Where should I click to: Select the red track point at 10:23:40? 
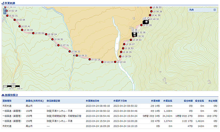coord(115,62)
